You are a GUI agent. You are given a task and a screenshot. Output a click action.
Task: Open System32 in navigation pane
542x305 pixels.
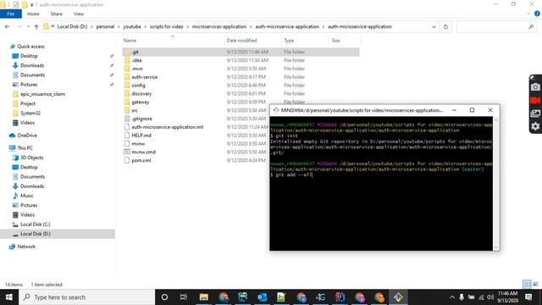[x=30, y=113]
